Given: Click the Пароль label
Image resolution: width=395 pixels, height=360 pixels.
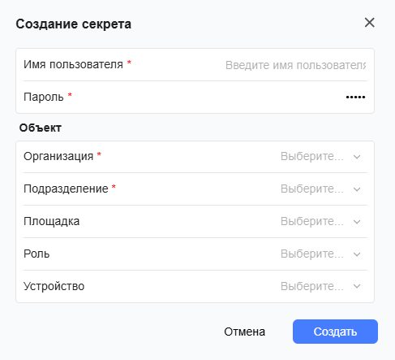Looking at the screenshot, I should [44, 97].
